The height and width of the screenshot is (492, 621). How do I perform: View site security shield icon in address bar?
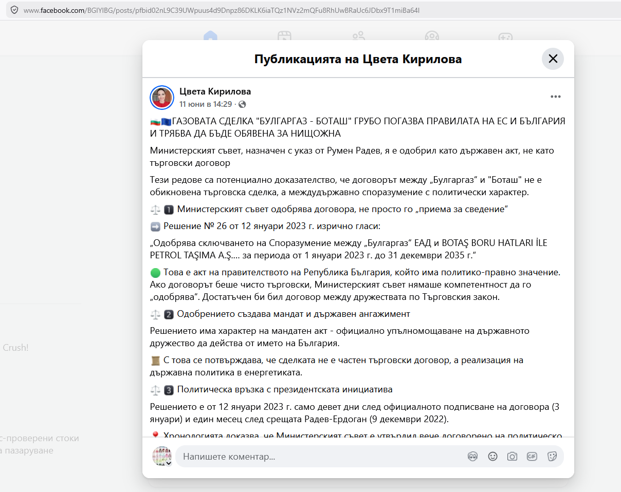tap(14, 10)
